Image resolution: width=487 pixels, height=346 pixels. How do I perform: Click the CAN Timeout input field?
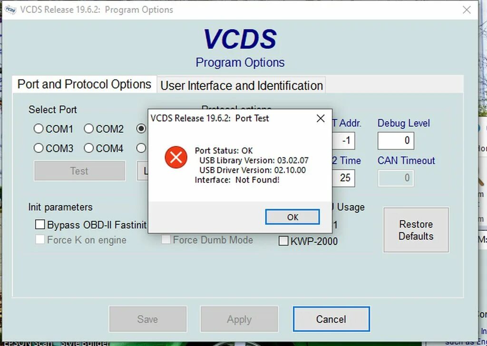point(396,178)
